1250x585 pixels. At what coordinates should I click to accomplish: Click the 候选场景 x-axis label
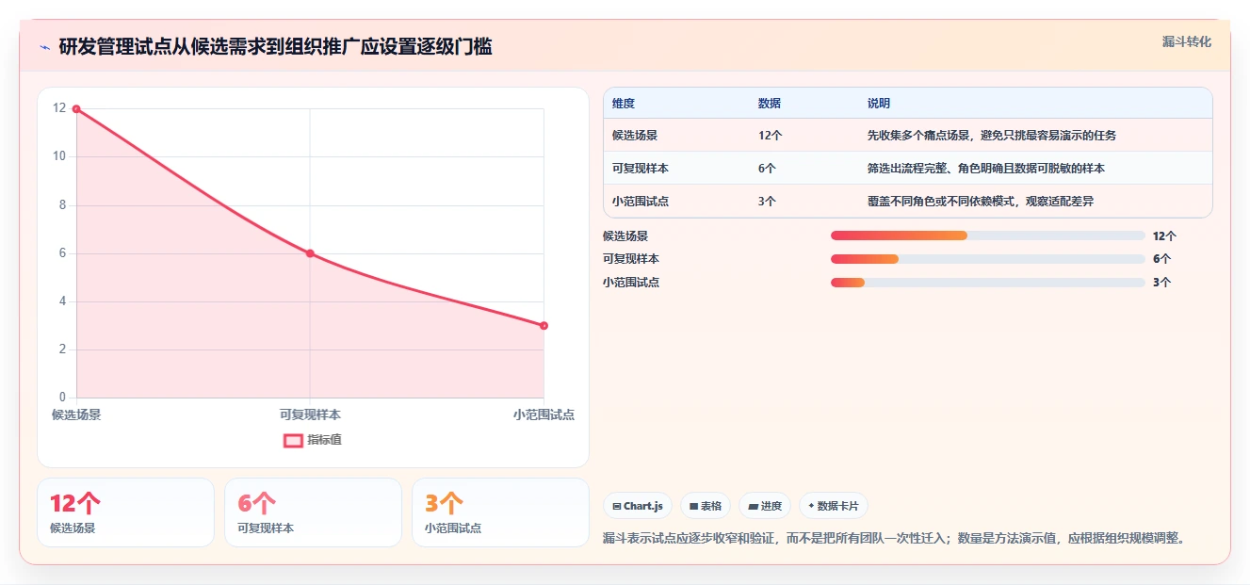[x=76, y=414]
